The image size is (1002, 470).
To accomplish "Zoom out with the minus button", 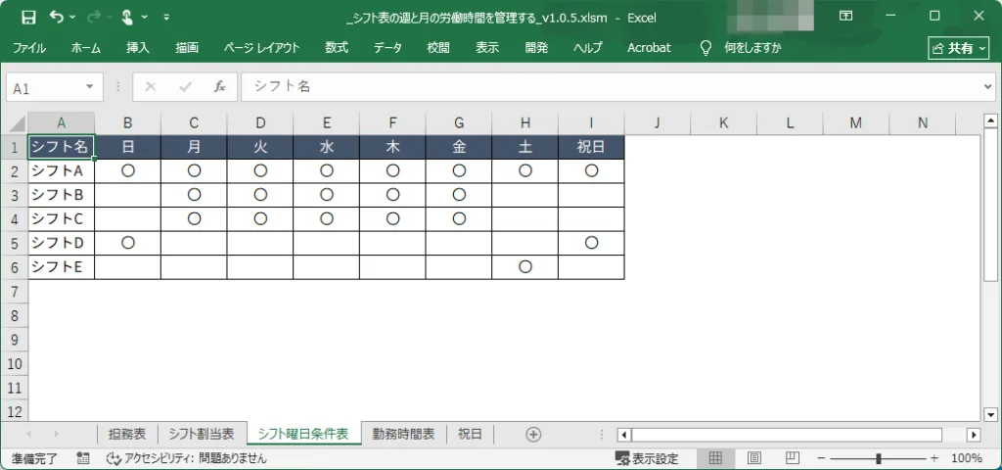I will 822,458.
